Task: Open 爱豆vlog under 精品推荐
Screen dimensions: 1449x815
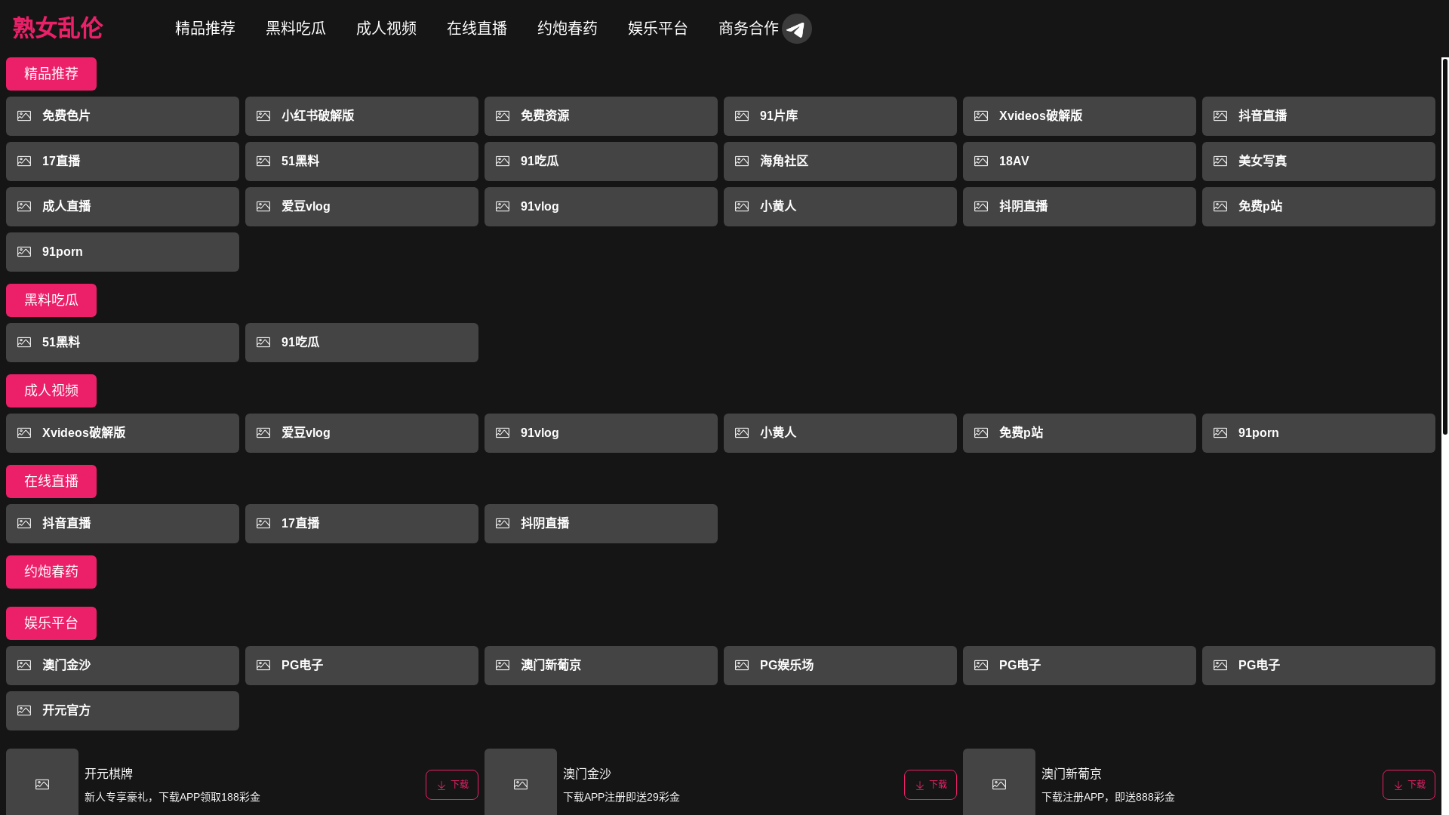Action: pos(361,207)
